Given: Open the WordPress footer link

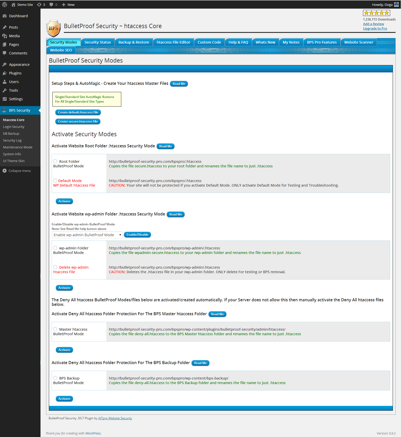Looking at the screenshot, I should [93, 433].
